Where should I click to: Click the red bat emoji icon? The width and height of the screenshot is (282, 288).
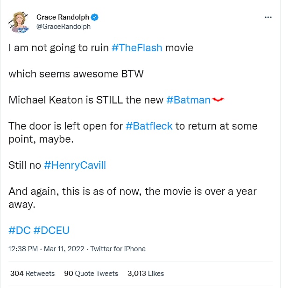pyautogui.click(x=218, y=100)
